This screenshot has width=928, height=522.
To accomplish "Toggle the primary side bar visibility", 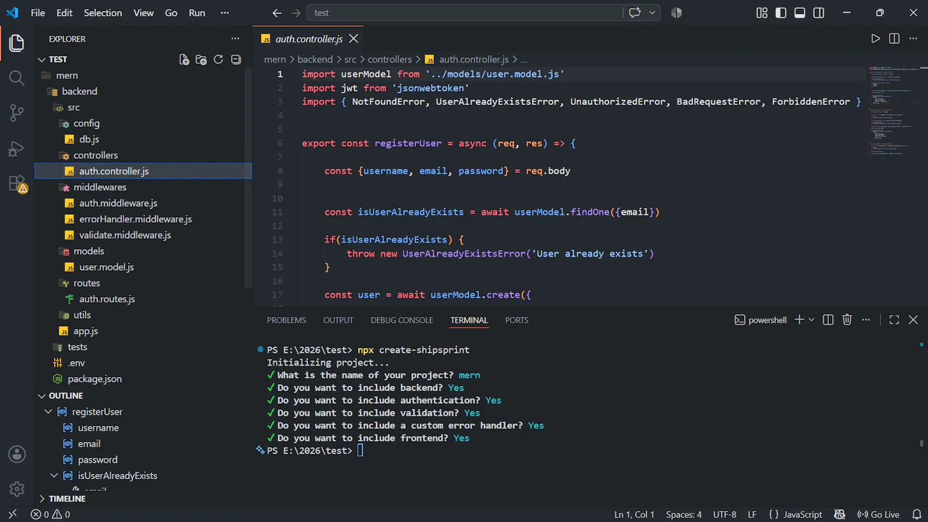I will (781, 13).
